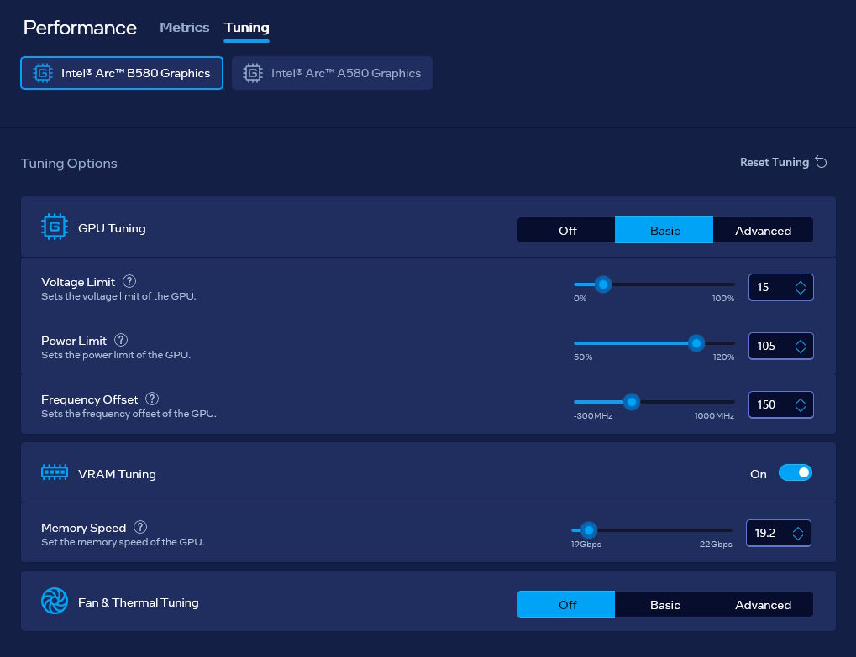Choose Advanced for Fan & Thermal Tuning

763,604
